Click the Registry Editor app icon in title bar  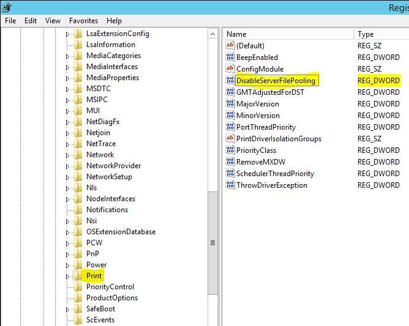[6, 7]
